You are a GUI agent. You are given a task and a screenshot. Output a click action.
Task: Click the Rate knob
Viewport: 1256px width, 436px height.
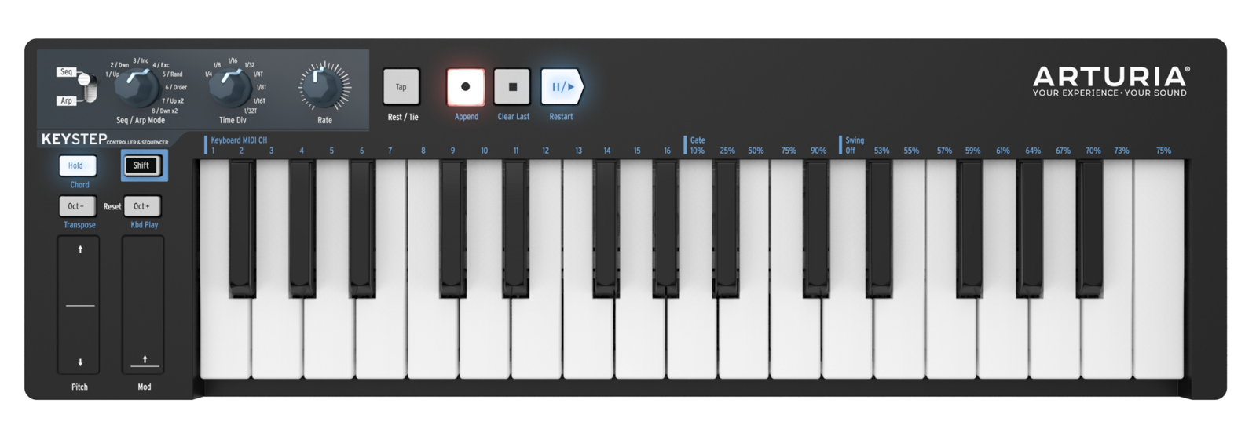pyautogui.click(x=324, y=87)
